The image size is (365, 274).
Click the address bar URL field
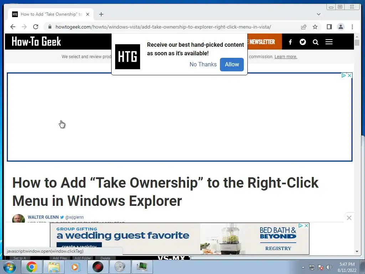[163, 27]
